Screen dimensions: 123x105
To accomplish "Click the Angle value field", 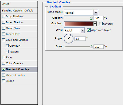I will click(x=80, y=39).
